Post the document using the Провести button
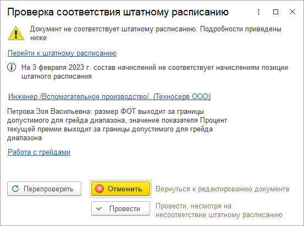The height and width of the screenshot is (226, 304). pos(120,208)
